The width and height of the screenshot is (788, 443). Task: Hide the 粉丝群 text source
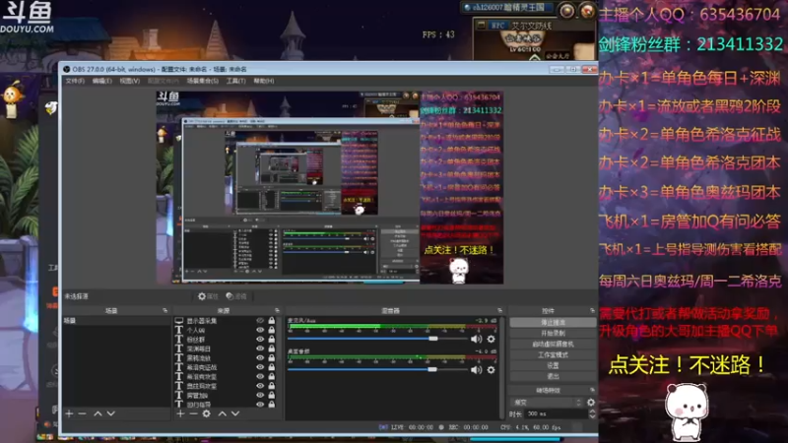click(x=260, y=339)
